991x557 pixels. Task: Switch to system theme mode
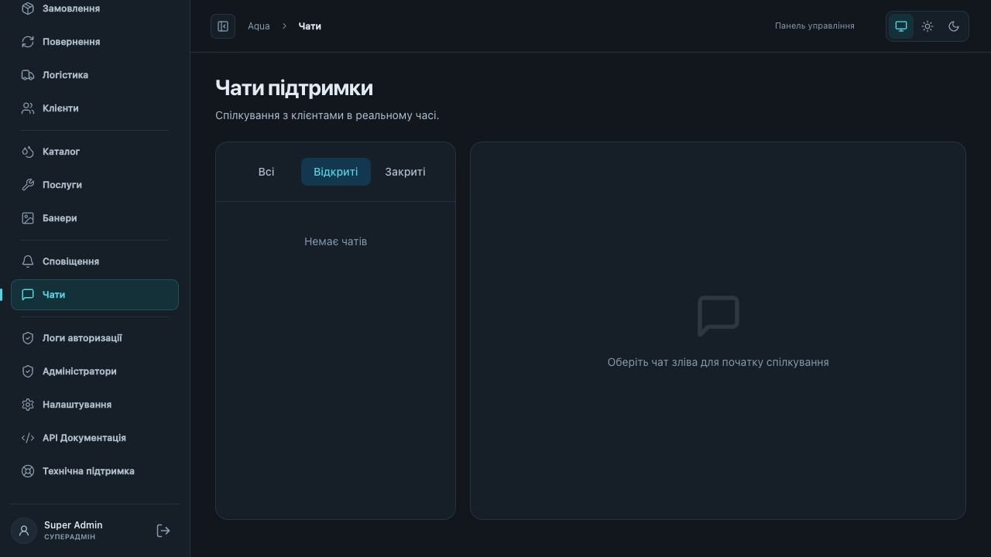(901, 26)
